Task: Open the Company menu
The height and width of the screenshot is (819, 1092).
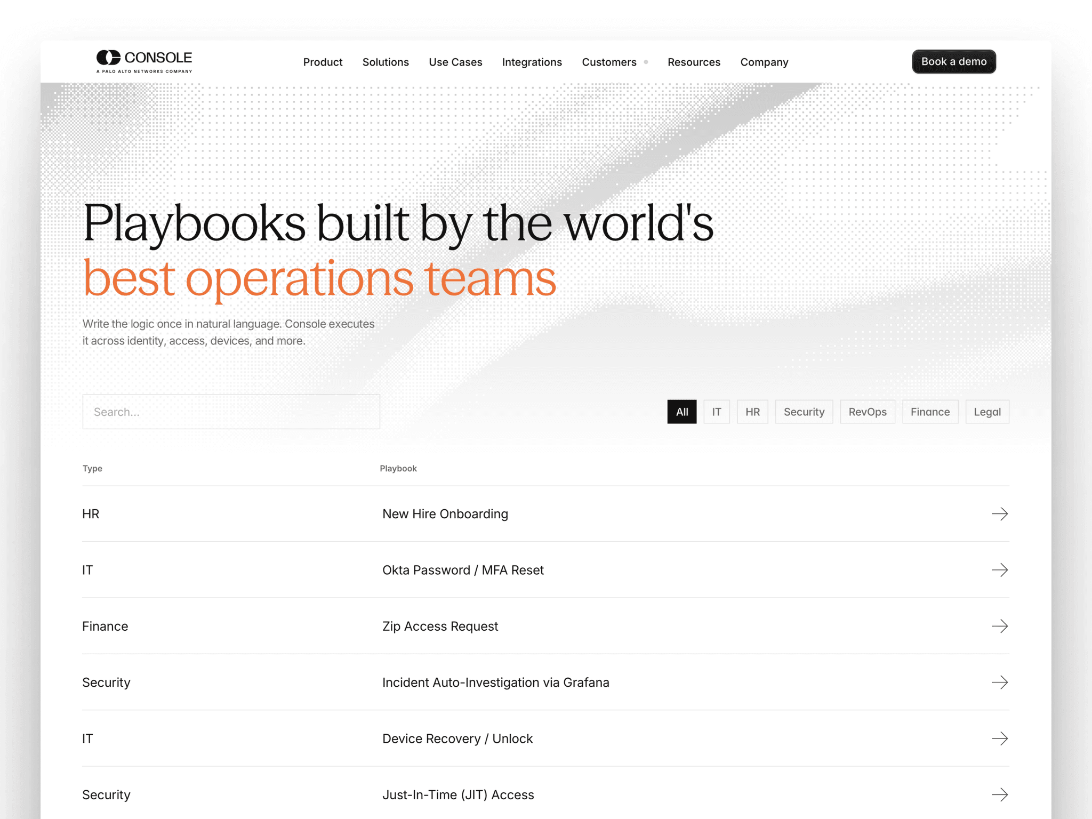Action: pyautogui.click(x=764, y=62)
